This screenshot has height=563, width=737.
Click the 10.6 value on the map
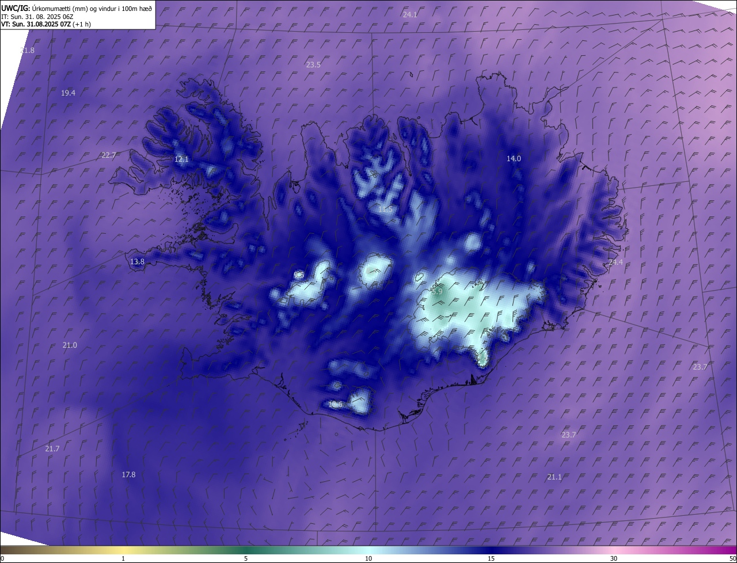335,405
